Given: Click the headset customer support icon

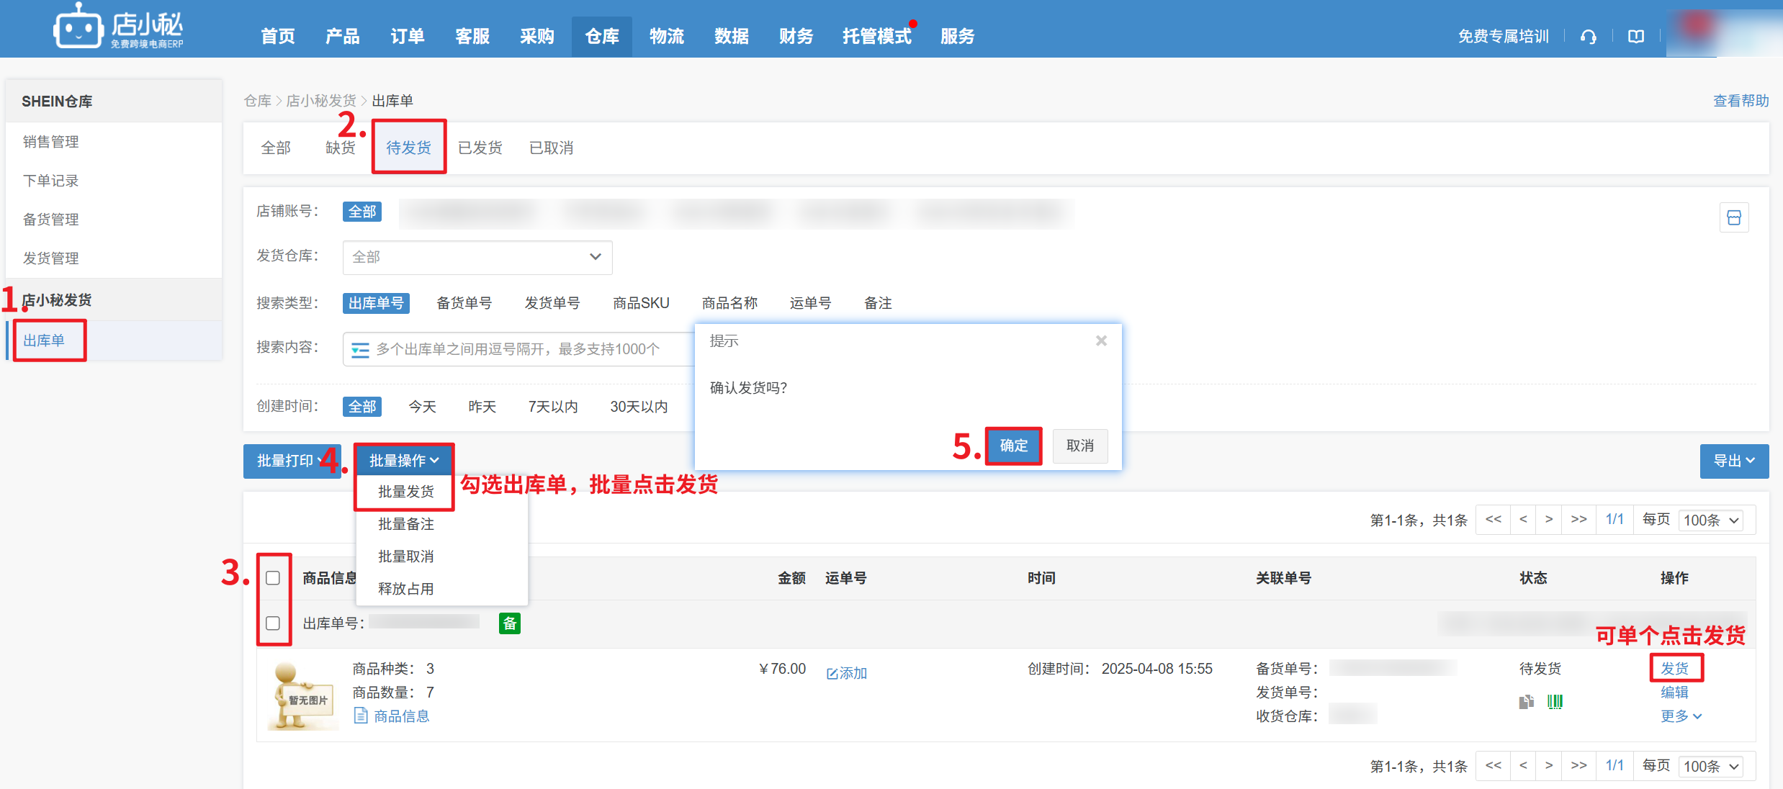Looking at the screenshot, I should tap(1588, 37).
